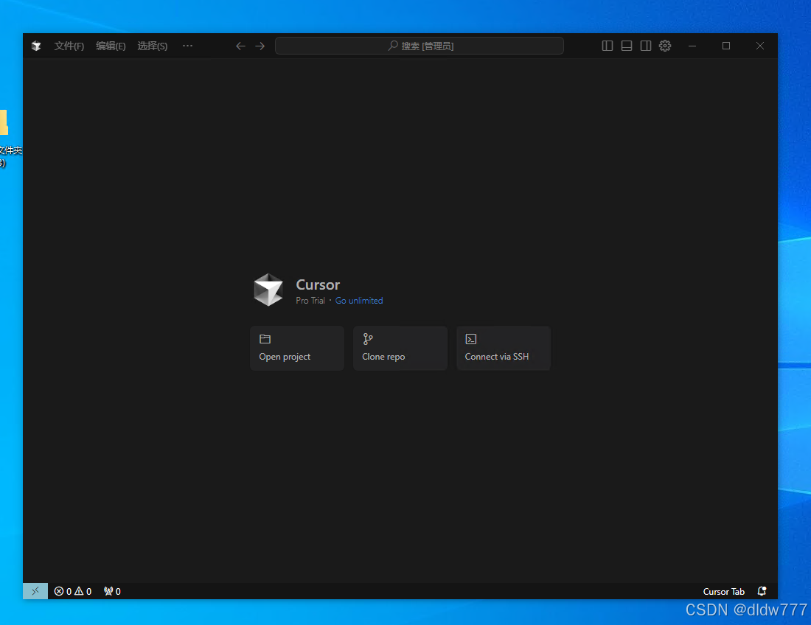Maximize the Cursor window
This screenshot has width=811, height=625.
click(726, 46)
